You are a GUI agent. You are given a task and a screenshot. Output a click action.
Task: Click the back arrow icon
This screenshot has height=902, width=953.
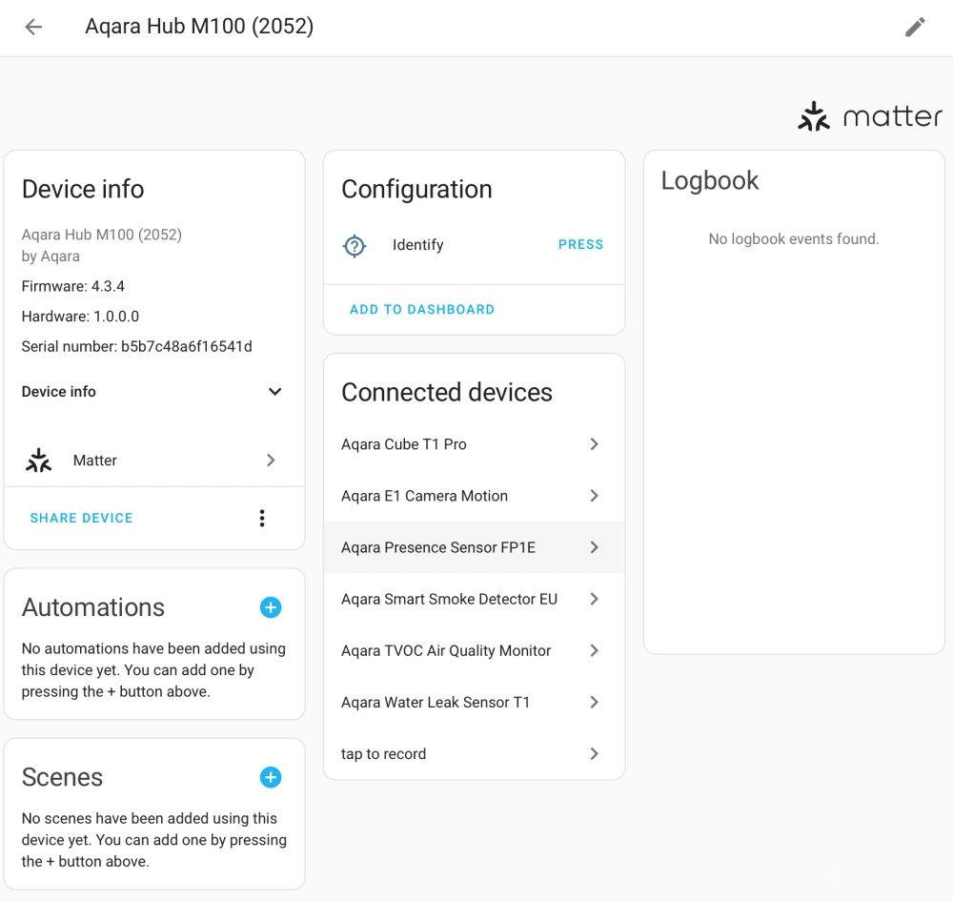point(33,27)
